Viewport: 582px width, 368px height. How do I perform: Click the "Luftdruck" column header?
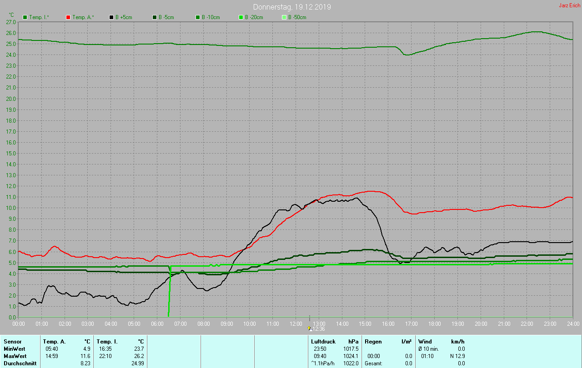click(323, 342)
